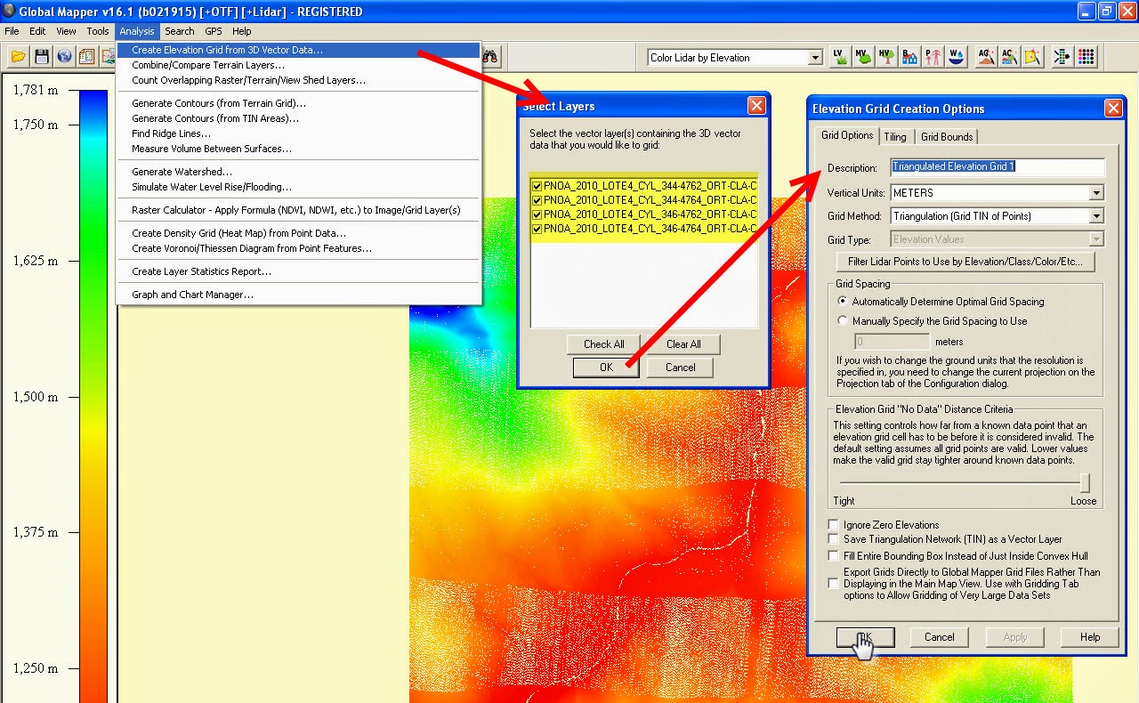Open the Color Lidar by Elevation dropdown

tap(814, 58)
